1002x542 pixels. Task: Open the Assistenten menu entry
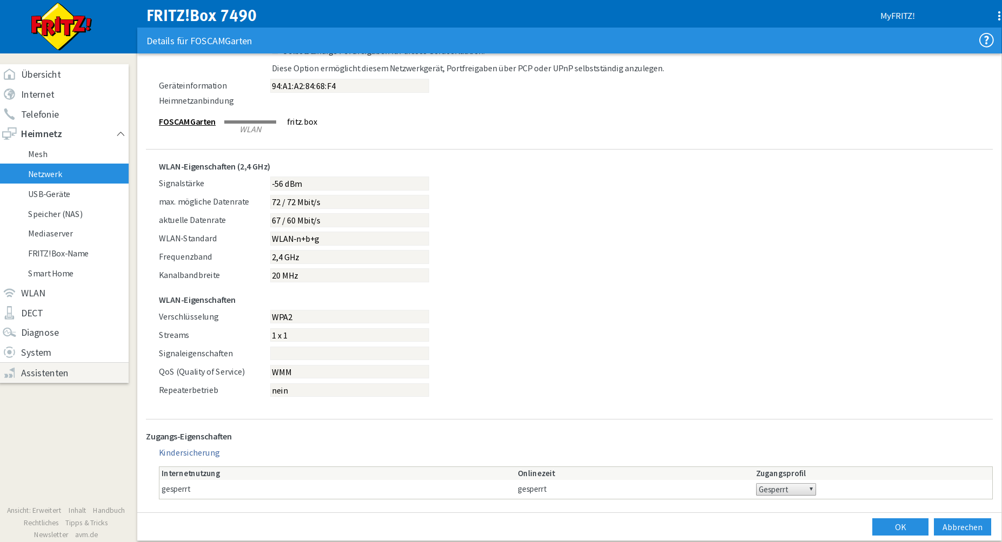pos(64,373)
